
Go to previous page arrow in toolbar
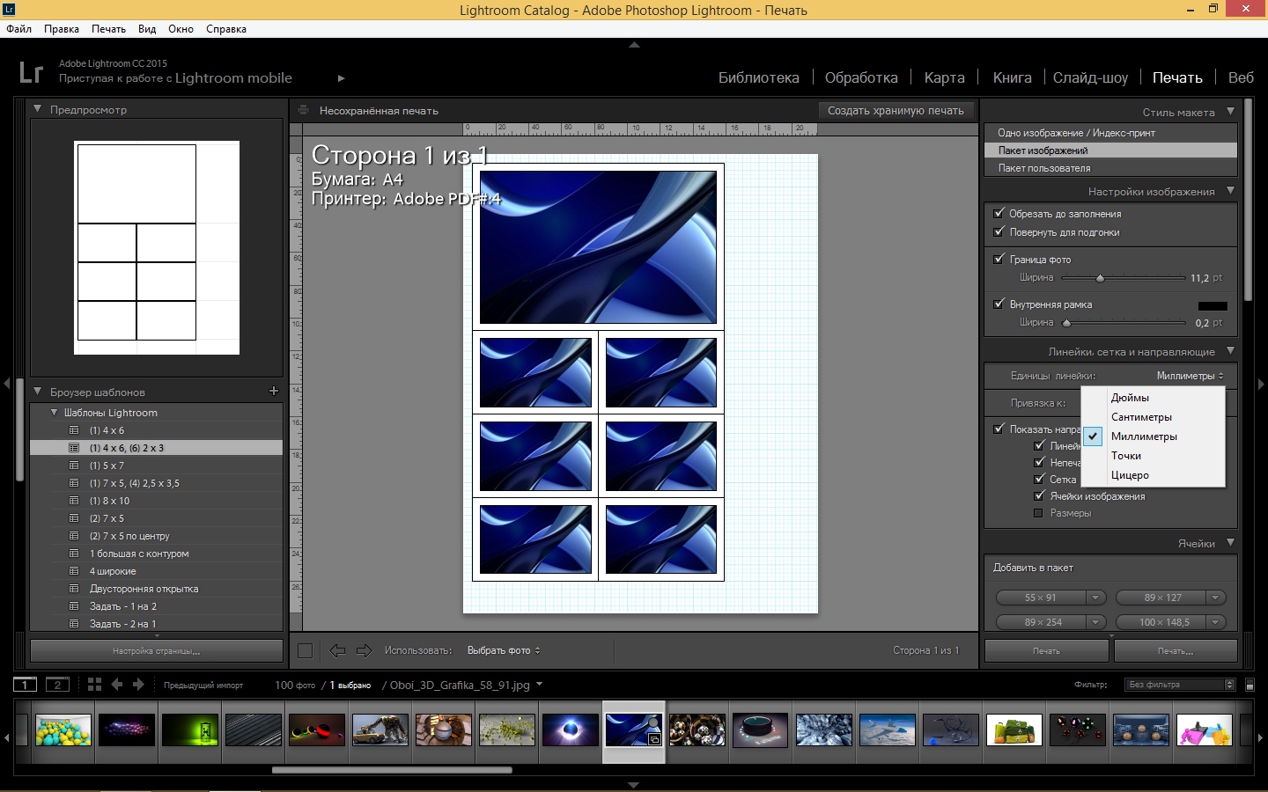point(337,650)
